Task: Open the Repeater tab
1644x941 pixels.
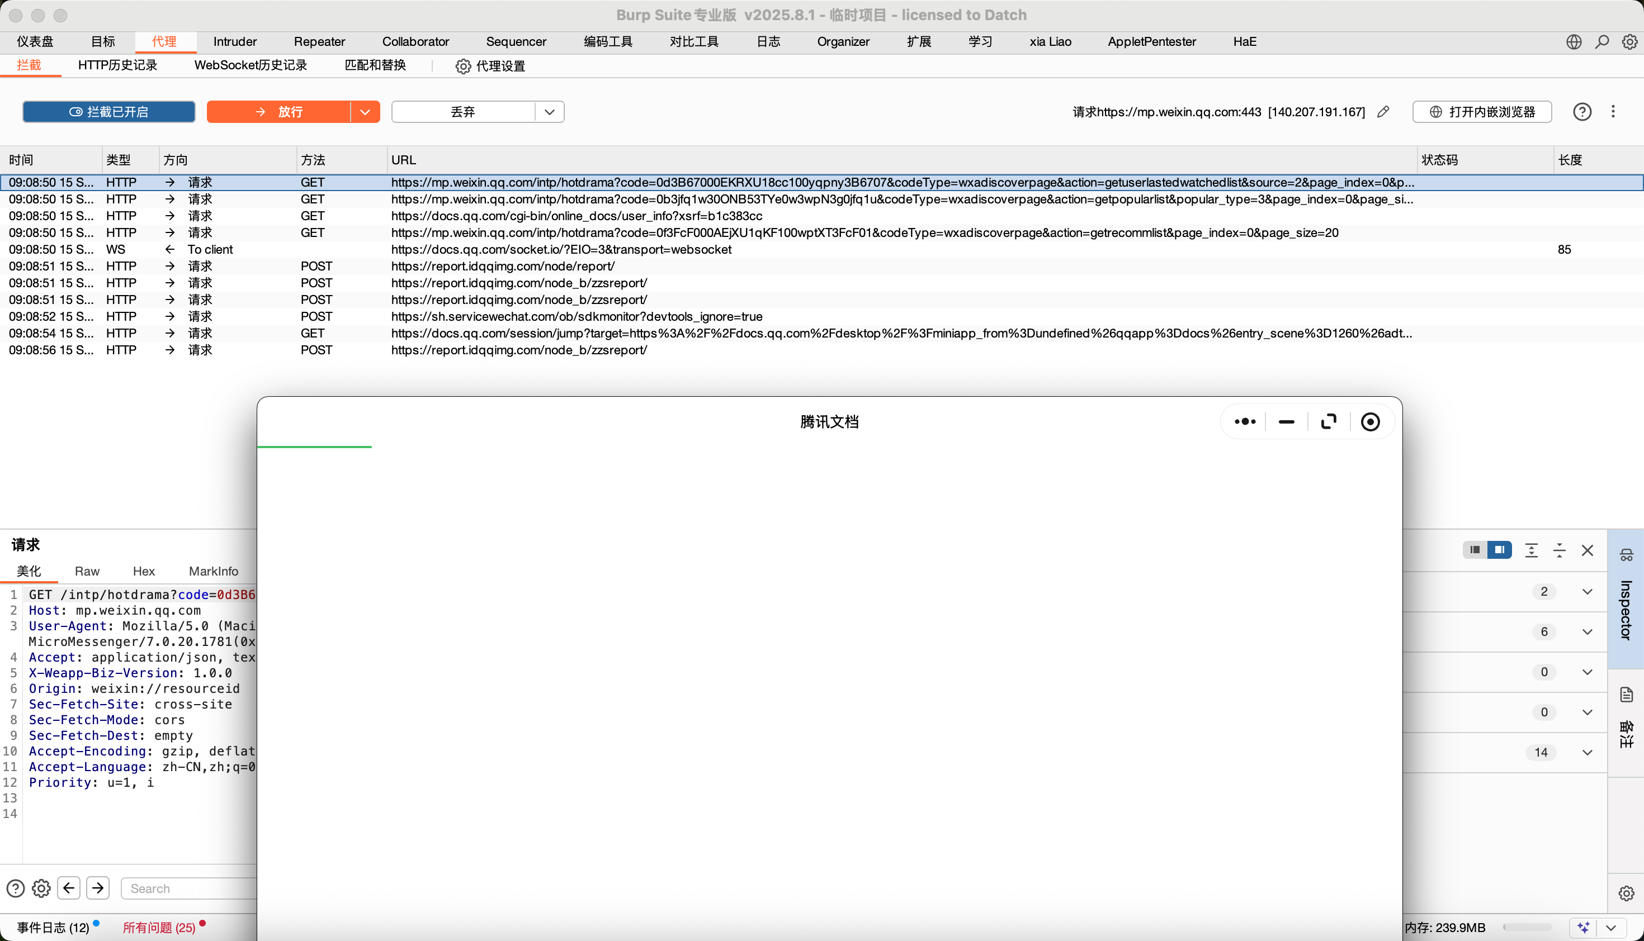Action: click(319, 42)
